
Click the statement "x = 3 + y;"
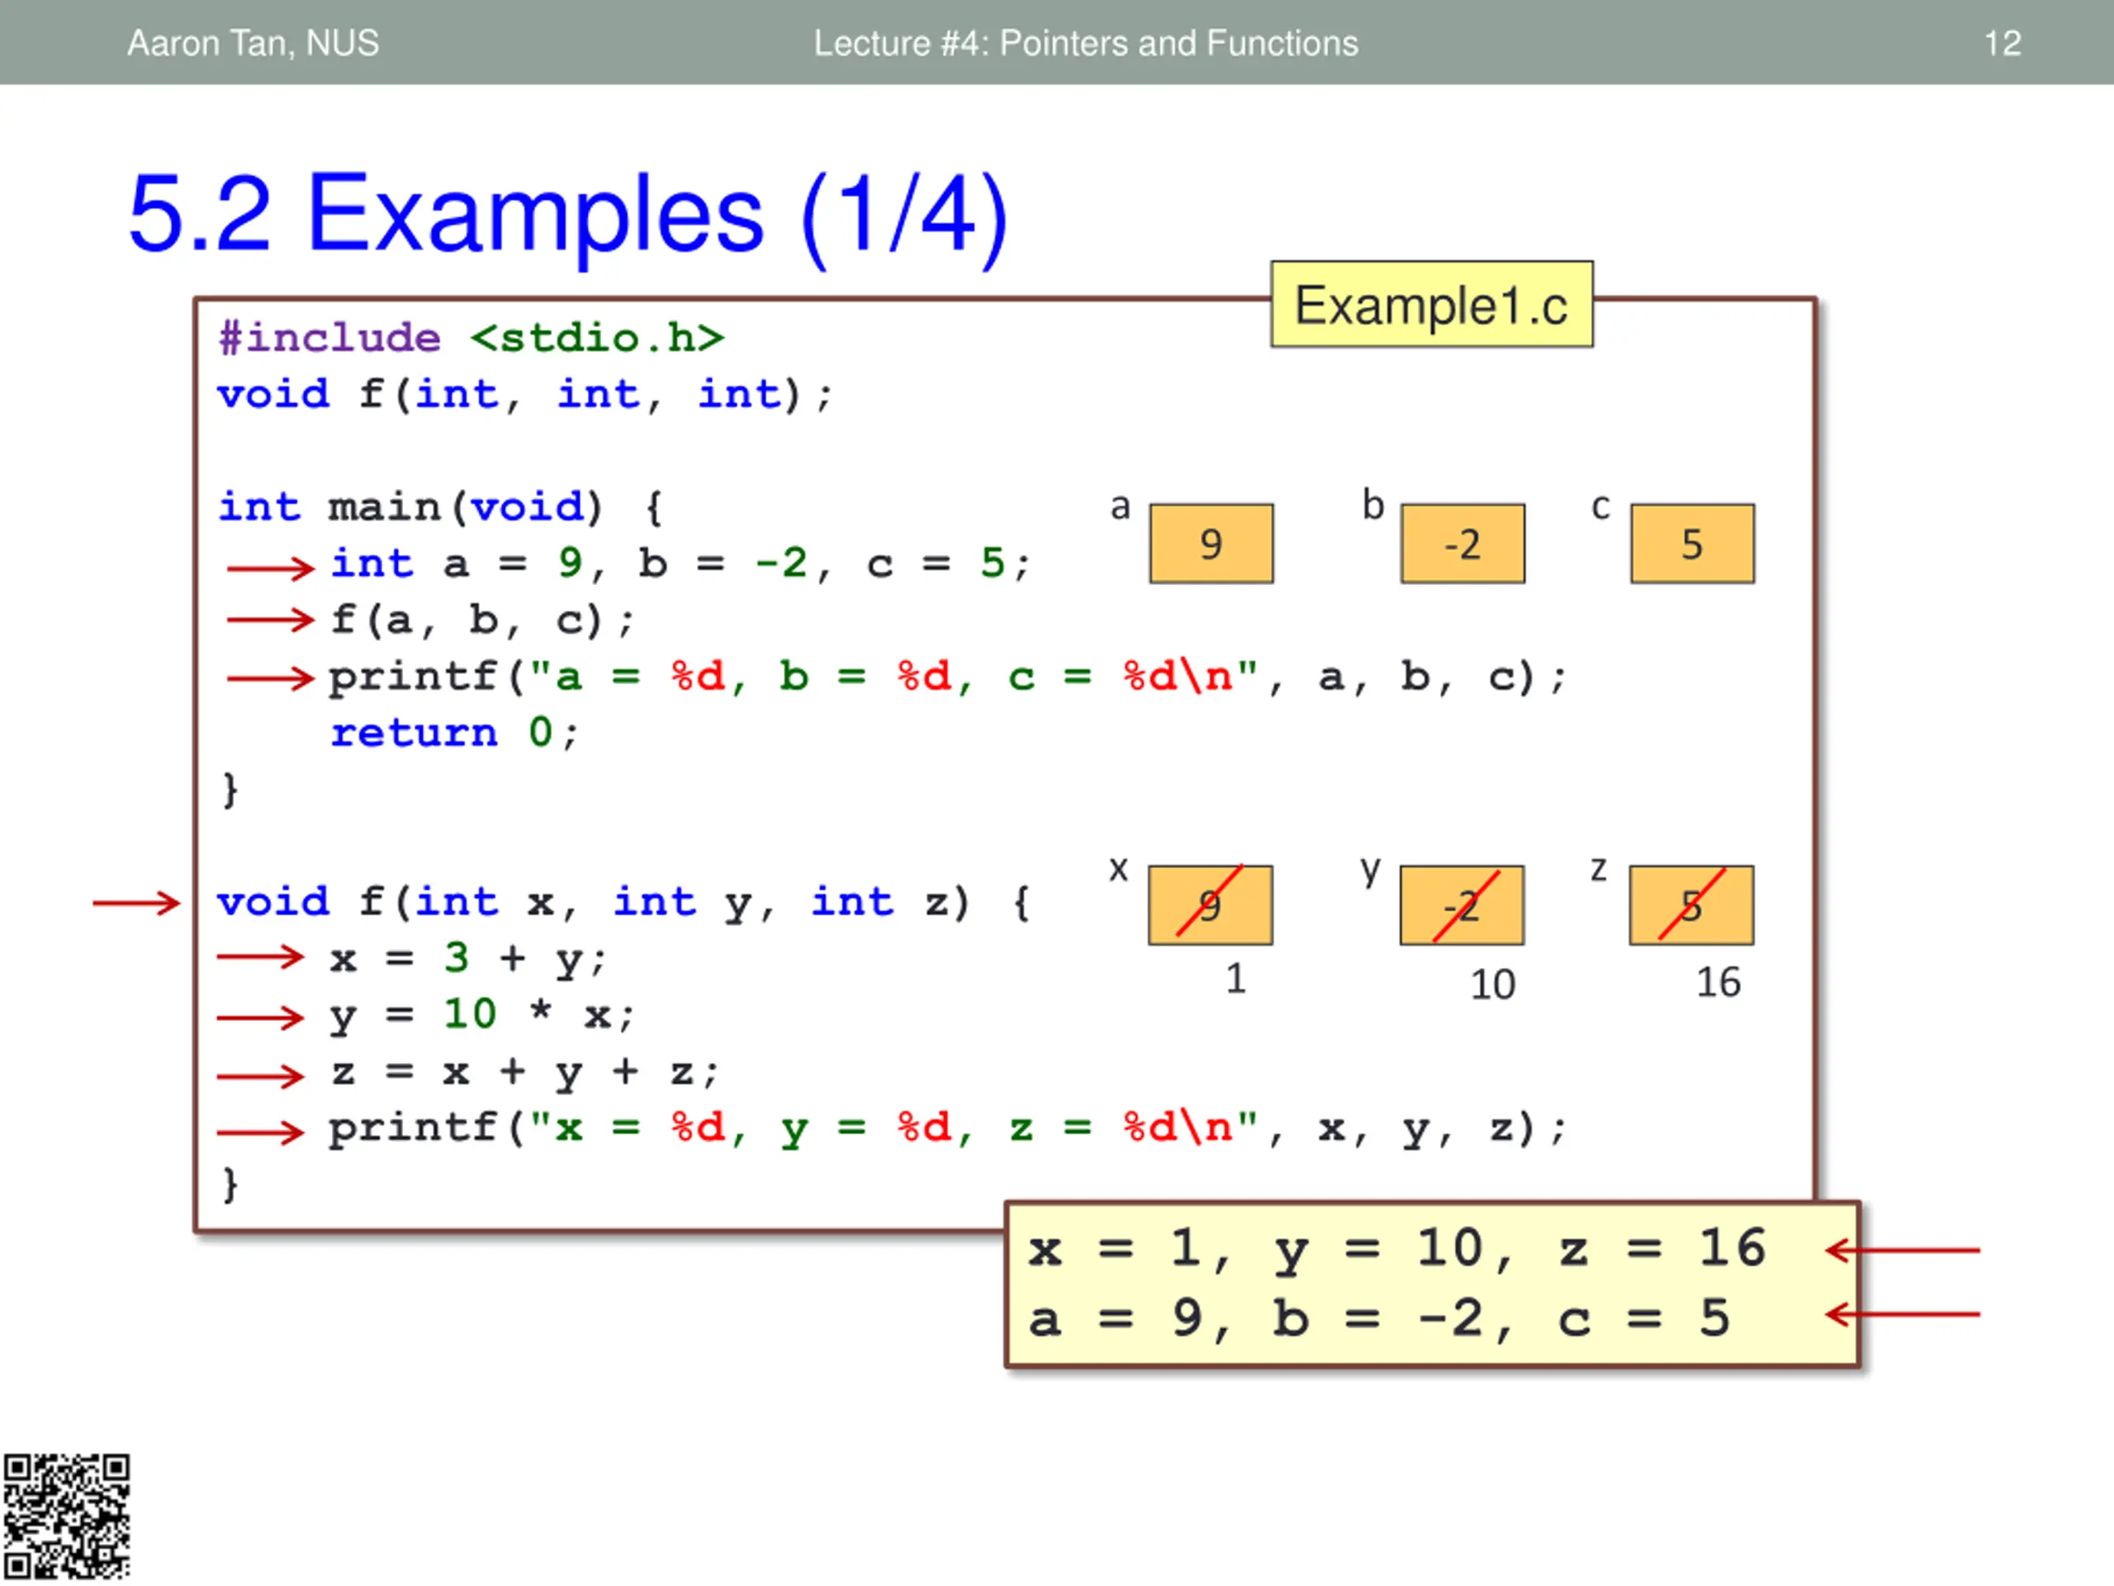click(467, 959)
